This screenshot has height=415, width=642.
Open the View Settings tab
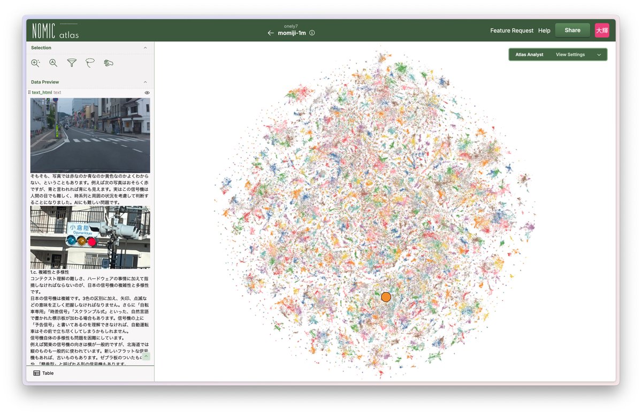(x=570, y=55)
